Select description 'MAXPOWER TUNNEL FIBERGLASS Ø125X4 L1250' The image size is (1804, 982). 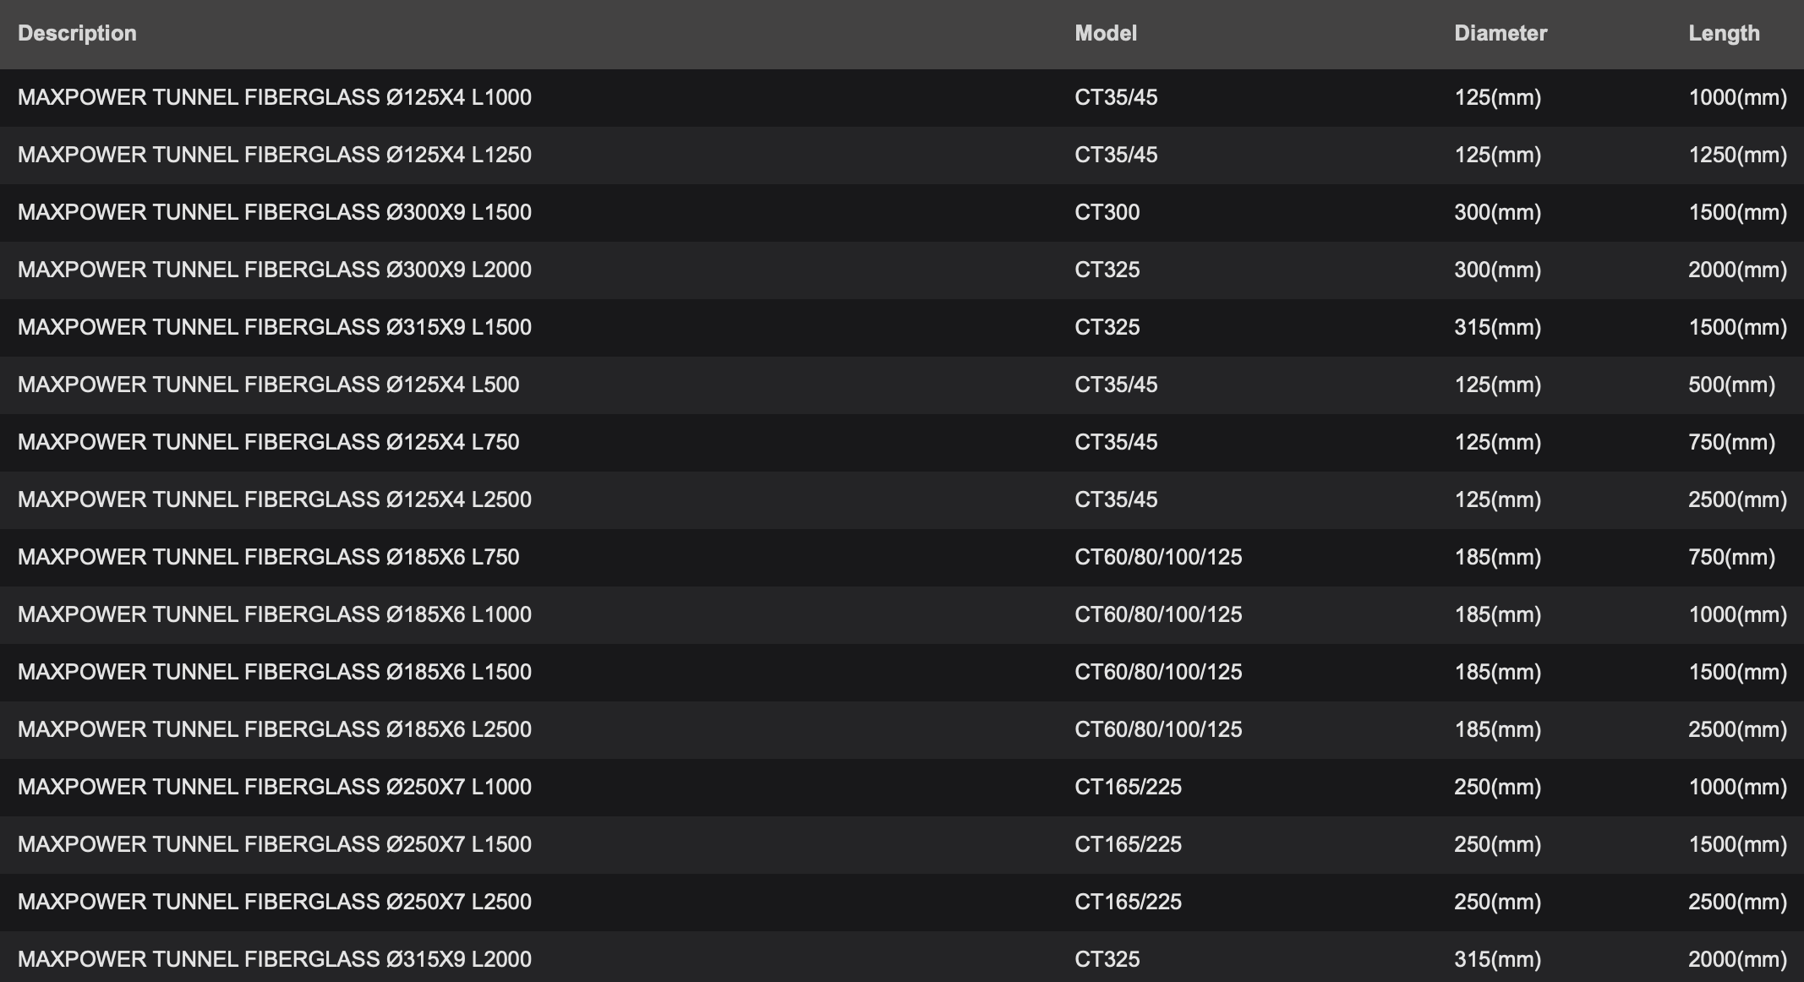click(x=275, y=155)
